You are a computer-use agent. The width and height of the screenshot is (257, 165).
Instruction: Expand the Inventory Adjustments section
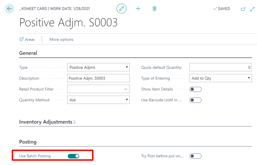[48, 122]
